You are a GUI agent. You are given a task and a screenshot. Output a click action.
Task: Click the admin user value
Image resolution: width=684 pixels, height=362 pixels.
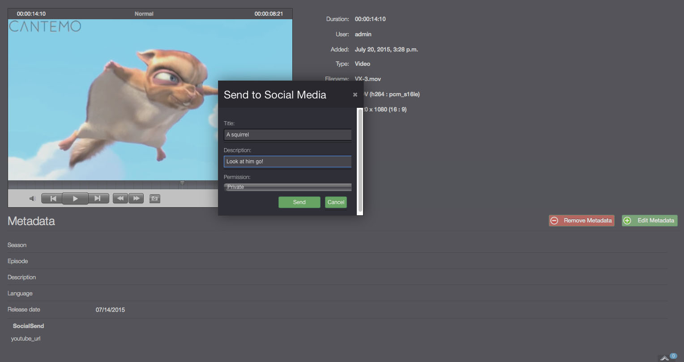(x=363, y=34)
